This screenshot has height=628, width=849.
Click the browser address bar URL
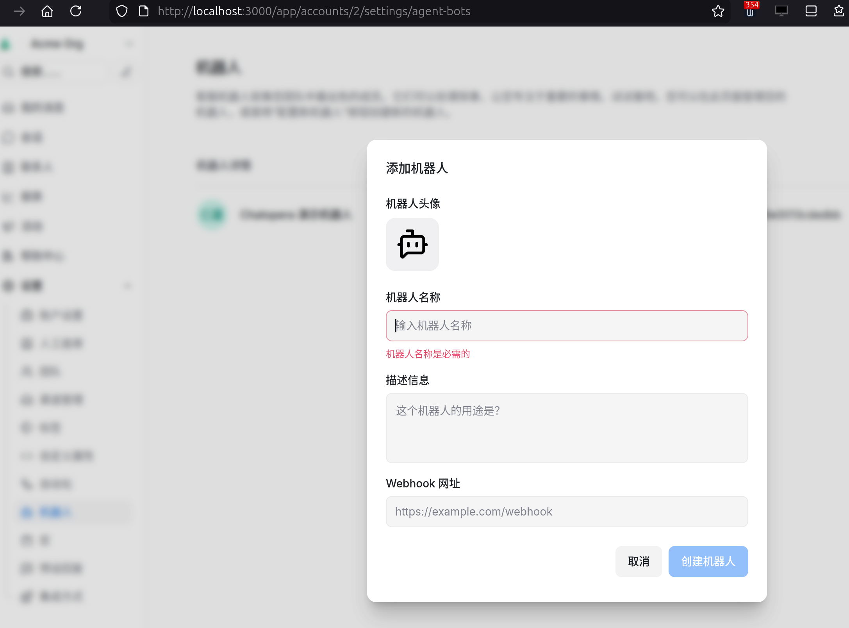(x=314, y=11)
